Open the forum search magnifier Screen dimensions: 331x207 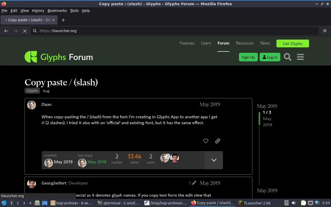[288, 57]
